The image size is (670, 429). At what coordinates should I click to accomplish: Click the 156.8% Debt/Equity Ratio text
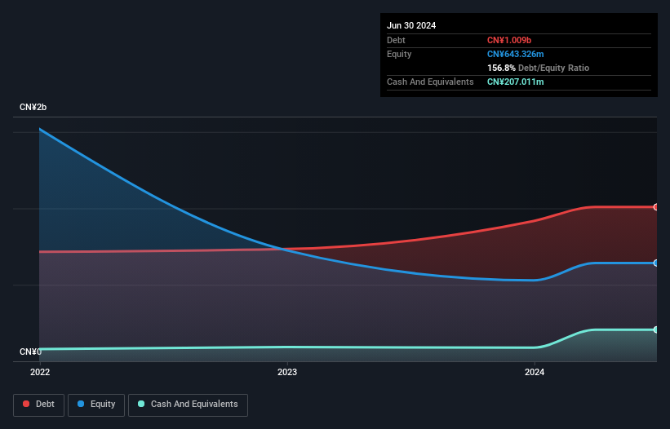point(539,68)
